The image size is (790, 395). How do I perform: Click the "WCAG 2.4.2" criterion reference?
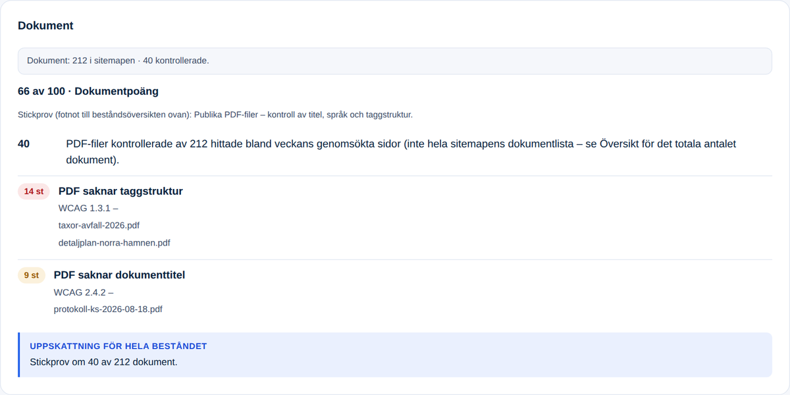coord(84,292)
